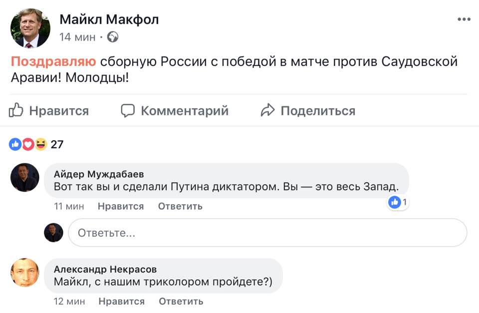Reply to Айдер Муждабаев's comment
This screenshot has height=313, width=479.
click(180, 206)
